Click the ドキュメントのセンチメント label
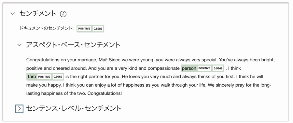Viewport: 293px width, 123px height. coord(47,29)
